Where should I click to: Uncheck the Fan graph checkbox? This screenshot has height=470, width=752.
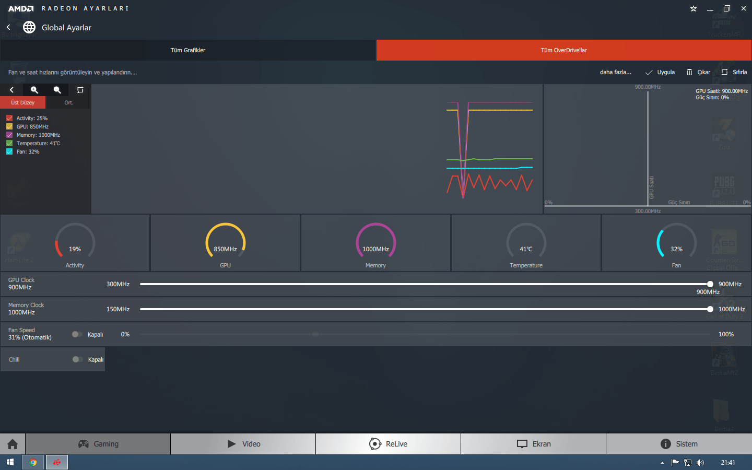9,151
